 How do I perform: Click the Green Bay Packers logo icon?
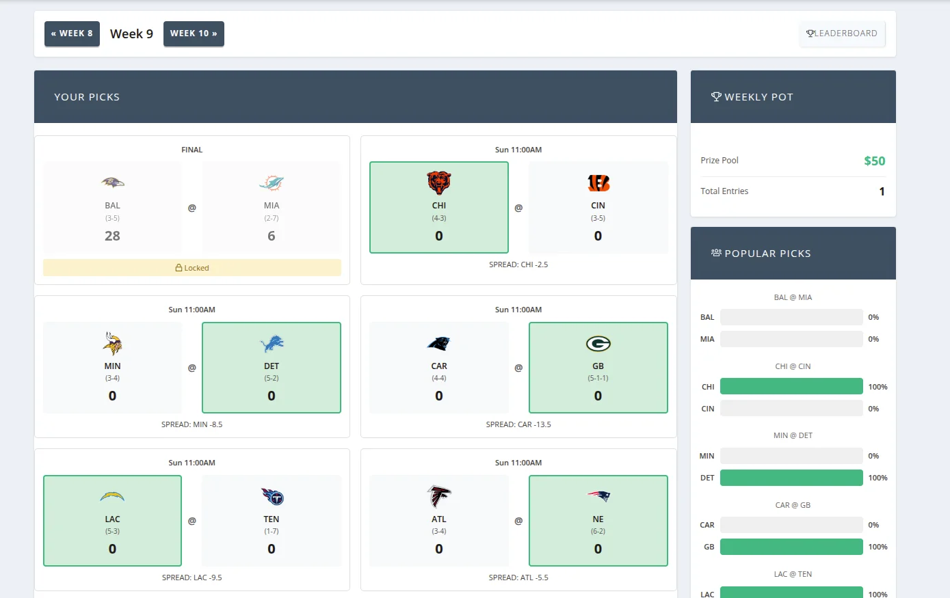(598, 343)
